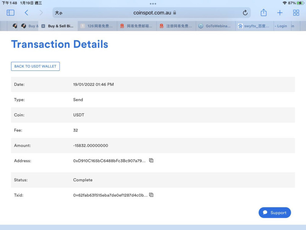Close the Buy & Sell Bi... tab
Image resolution: width=306 pixels, height=230 pixels.
(x=43, y=26)
